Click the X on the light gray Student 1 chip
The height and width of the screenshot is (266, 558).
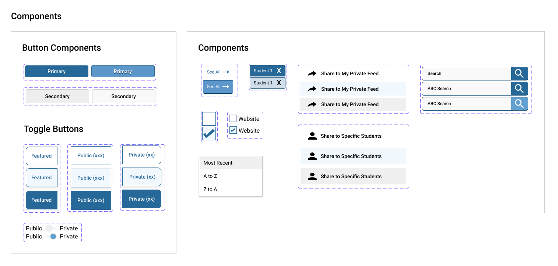click(279, 83)
